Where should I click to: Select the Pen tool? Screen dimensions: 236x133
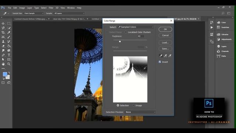click(3, 55)
